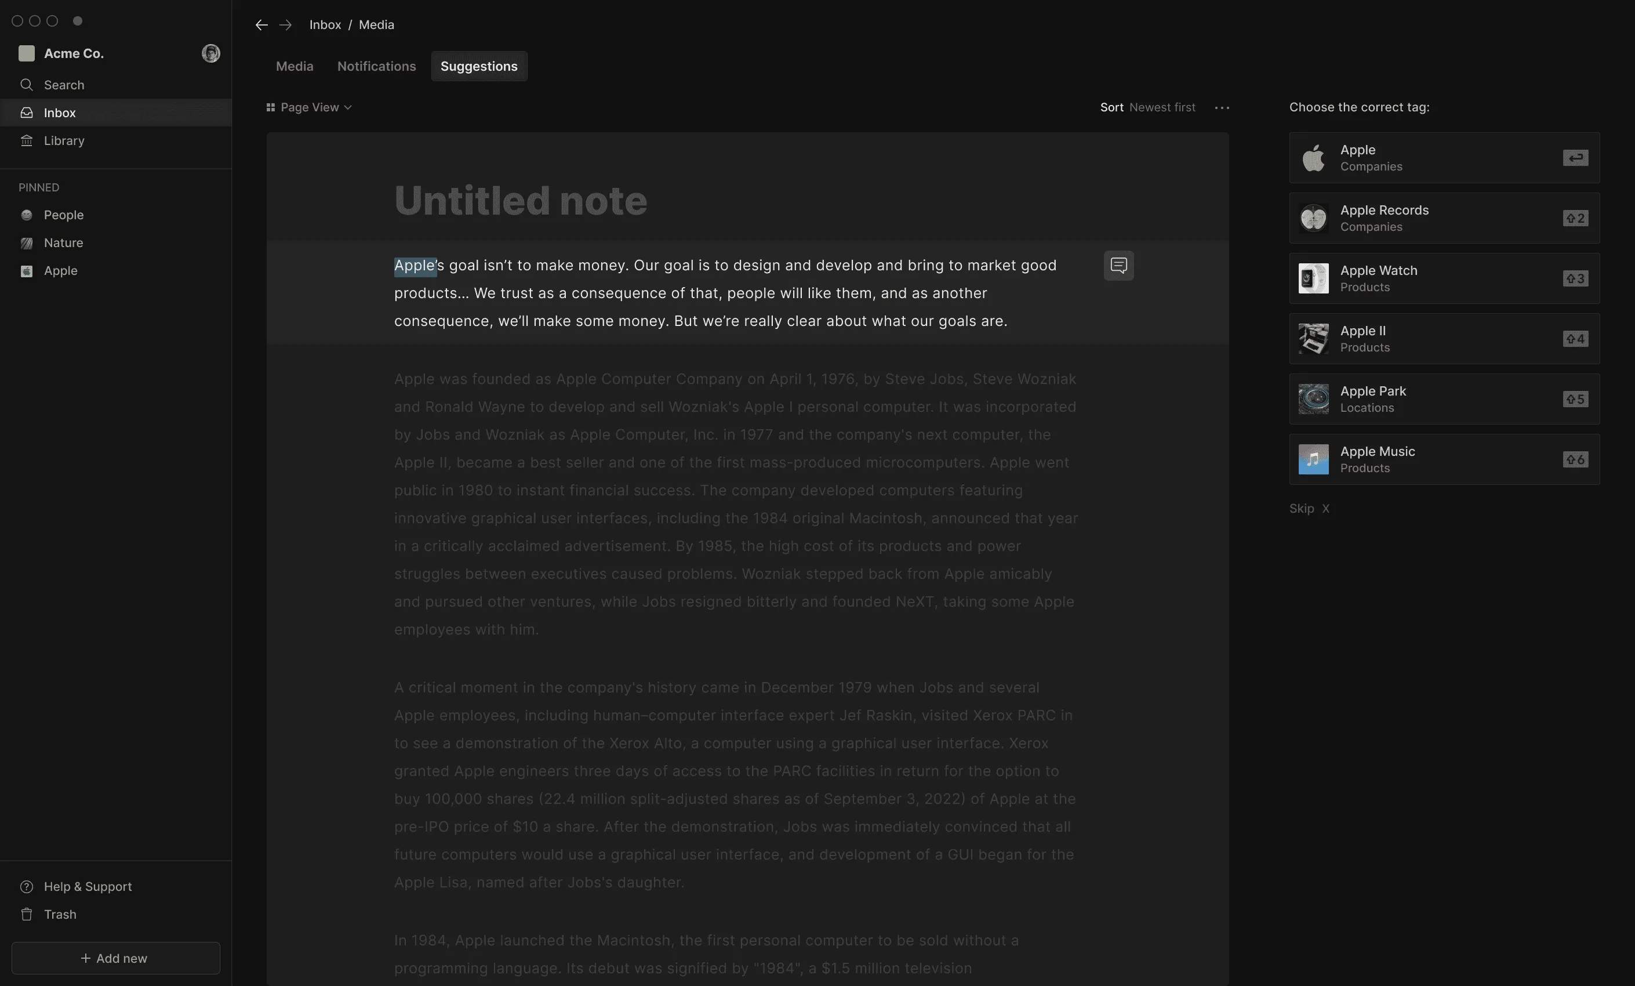Click the back navigation arrow
Viewport: 1635px width, 986px height.
(x=261, y=24)
